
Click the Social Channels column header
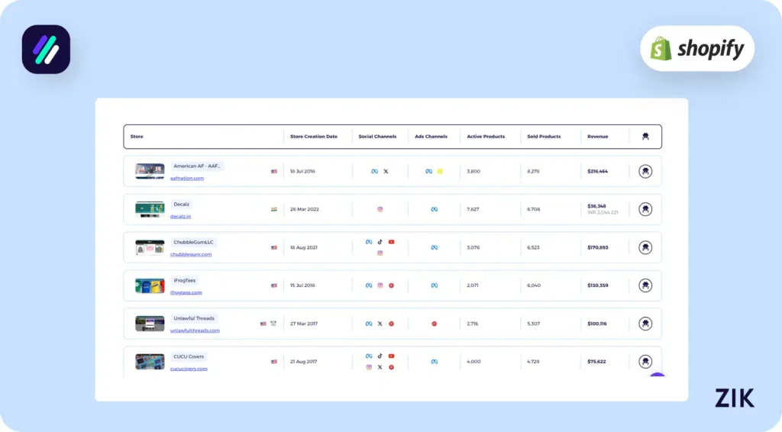pos(377,137)
